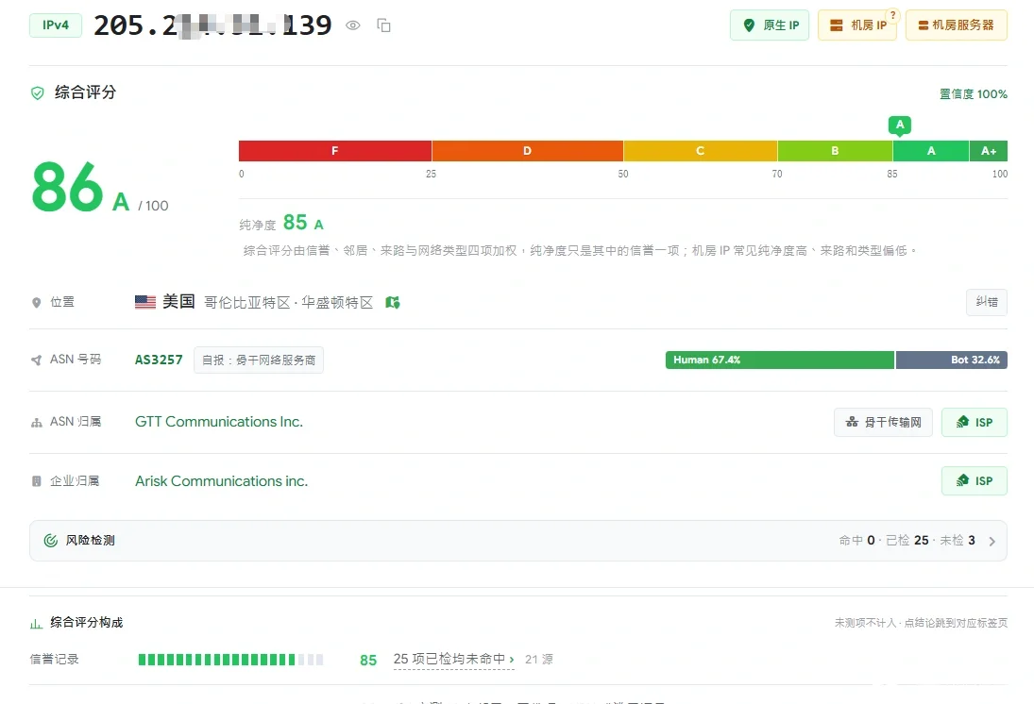Click the United States flag icon

point(145,302)
